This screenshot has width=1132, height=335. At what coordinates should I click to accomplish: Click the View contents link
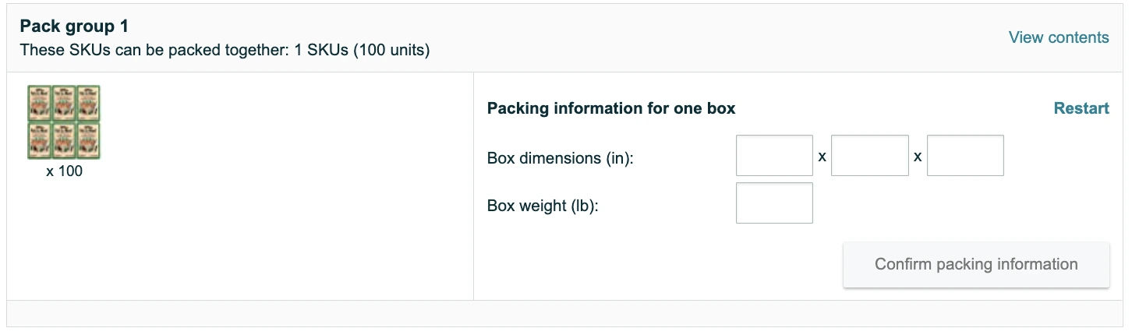[x=1058, y=37]
